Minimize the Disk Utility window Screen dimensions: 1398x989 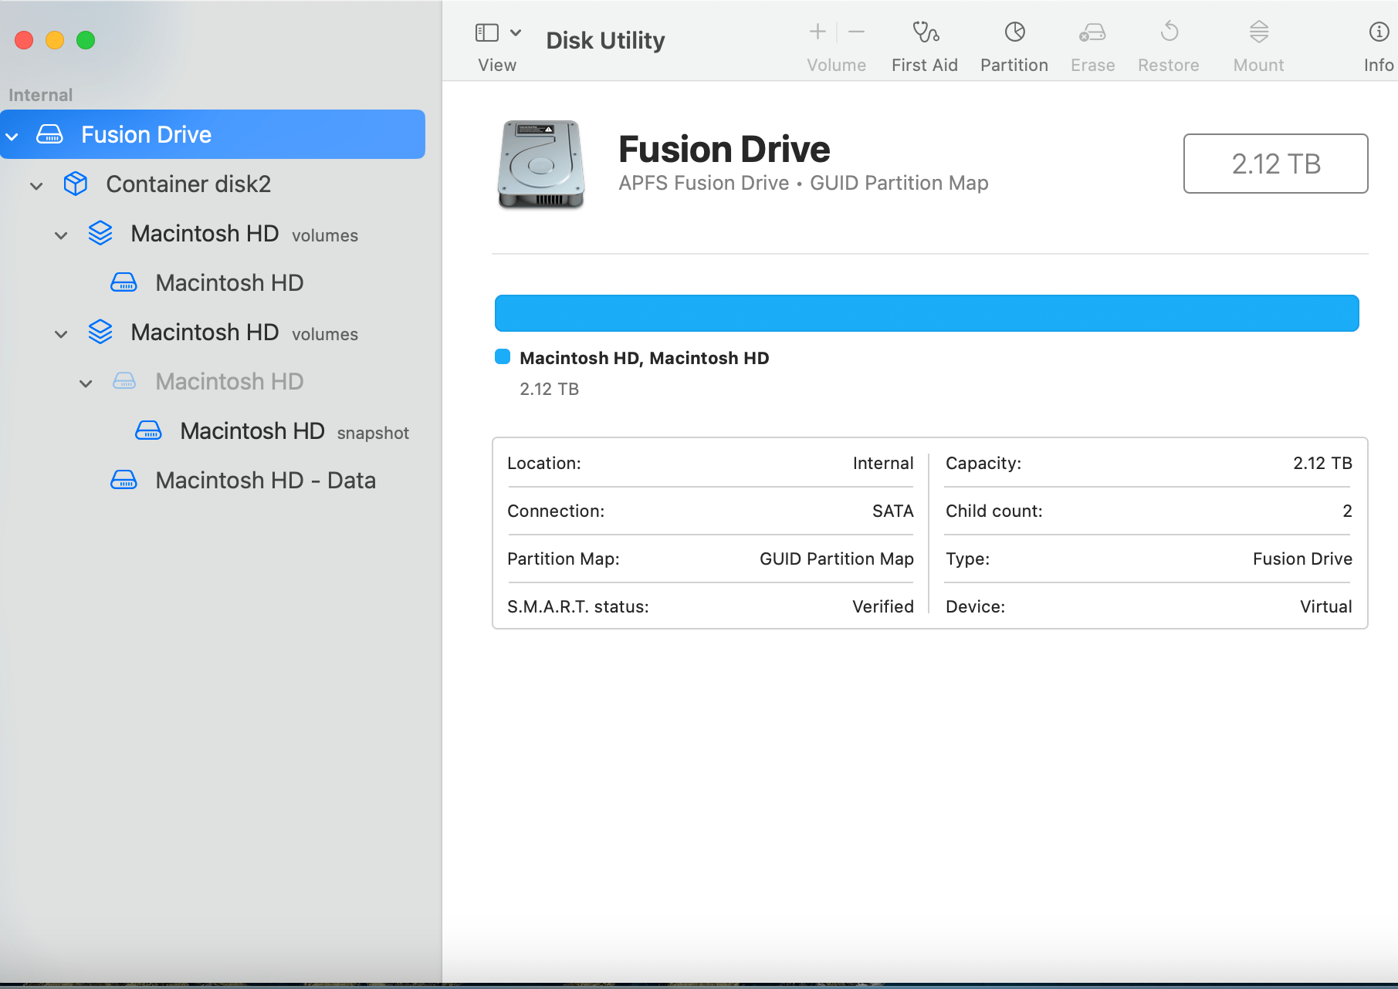click(54, 39)
